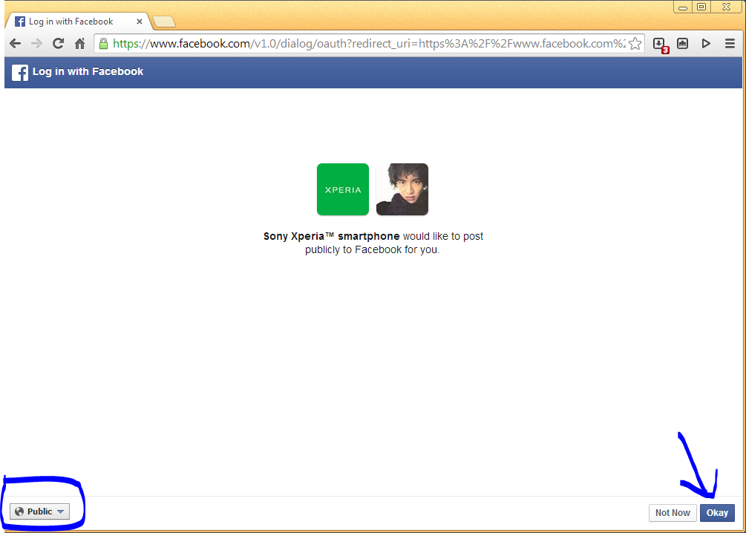Open the download extension with red badge

[x=660, y=45]
